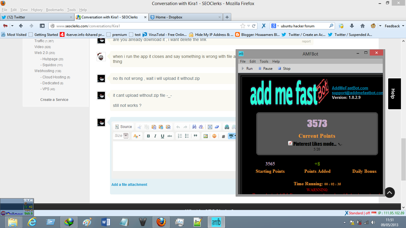
Task: Click the Add a file attachment link
Action: (129, 185)
